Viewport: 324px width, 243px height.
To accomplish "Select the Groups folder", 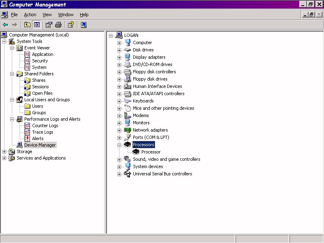I will [x=39, y=113].
